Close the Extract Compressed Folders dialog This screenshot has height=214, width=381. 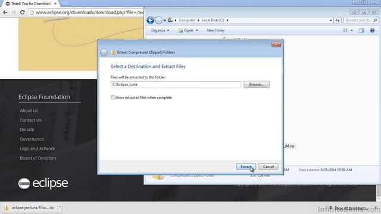pyautogui.click(x=276, y=45)
